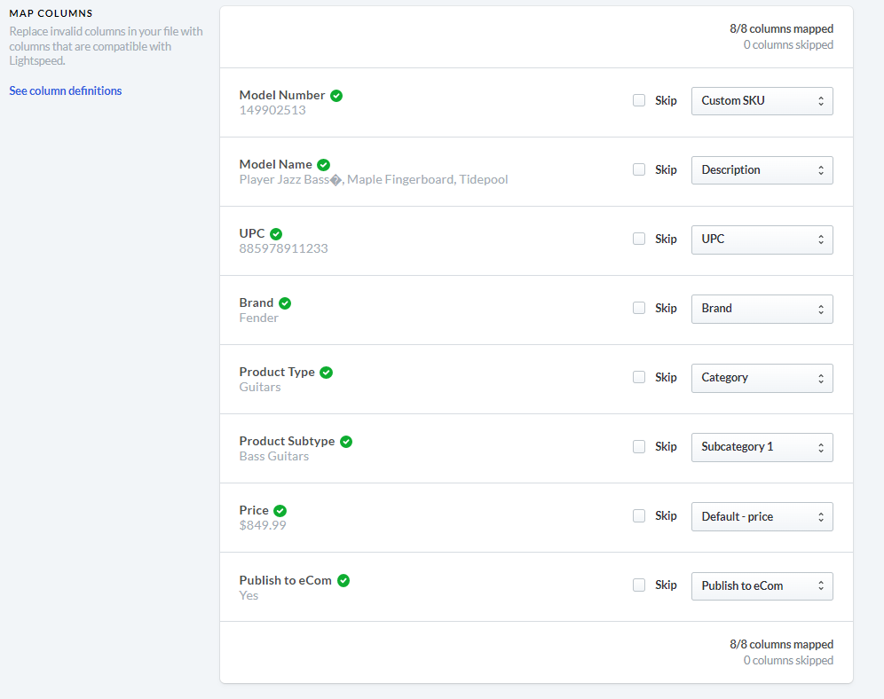The image size is (884, 699).
Task: Enable Skip for the UPC column
Action: [x=639, y=239]
